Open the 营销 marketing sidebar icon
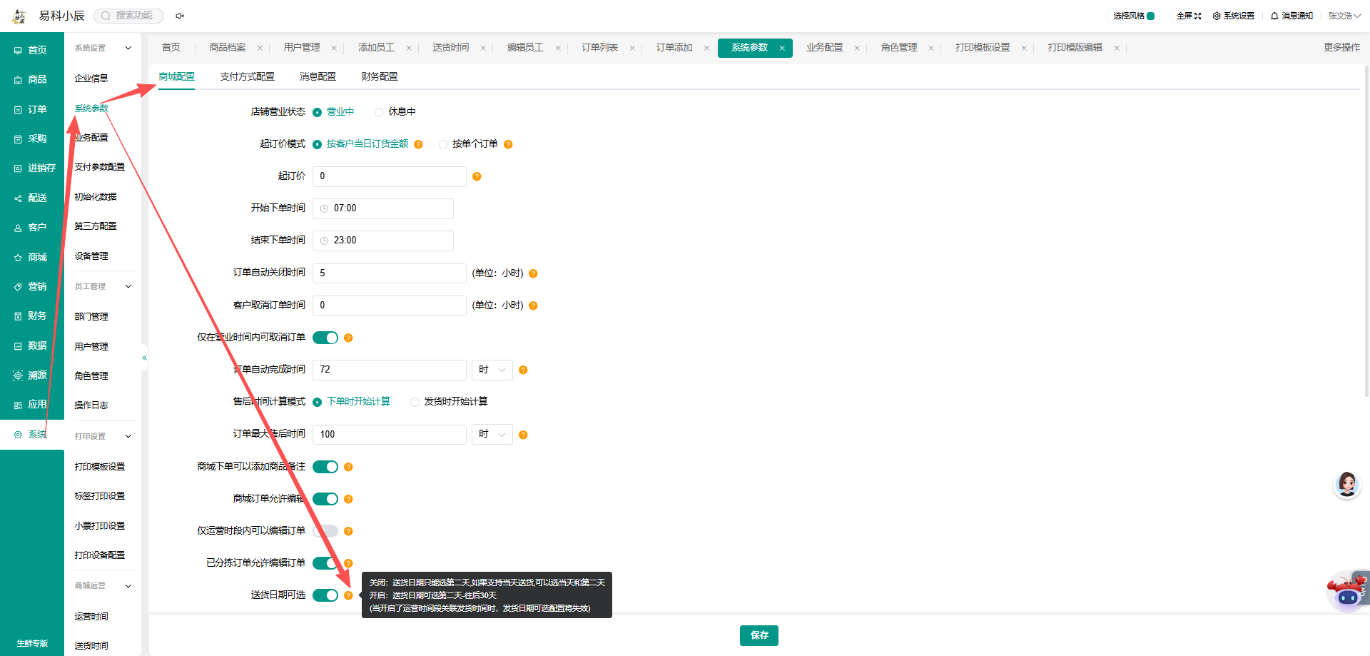 pos(18,287)
